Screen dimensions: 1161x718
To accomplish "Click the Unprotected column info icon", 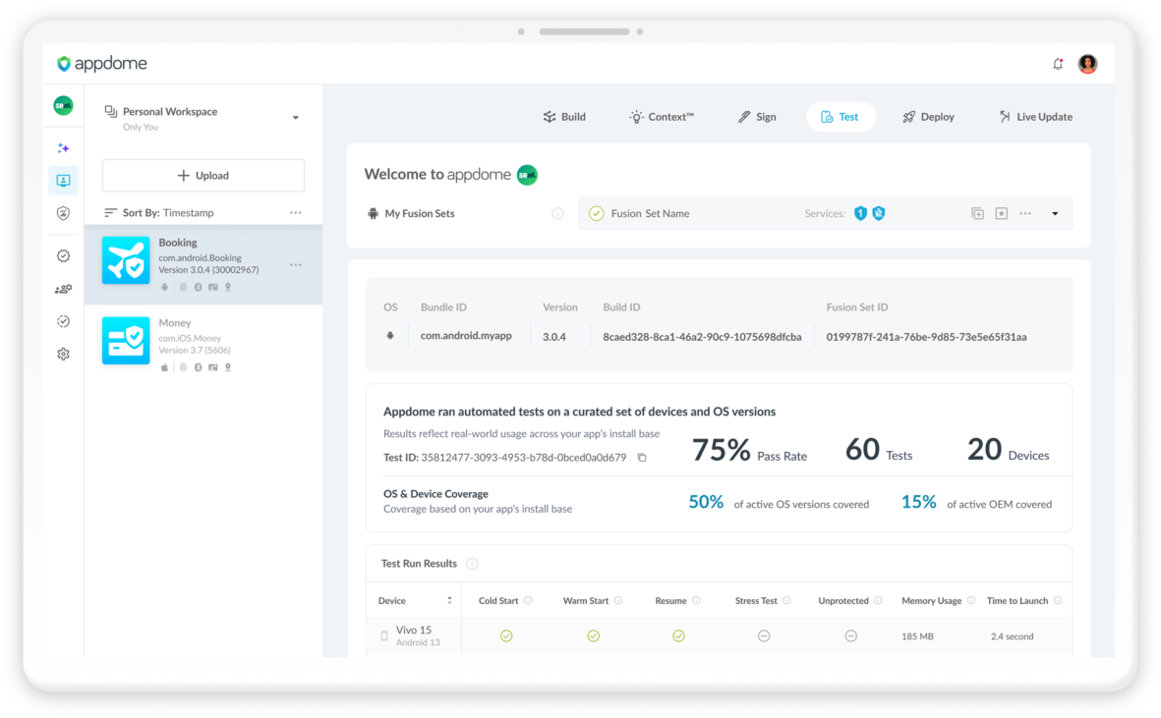I will point(878,600).
